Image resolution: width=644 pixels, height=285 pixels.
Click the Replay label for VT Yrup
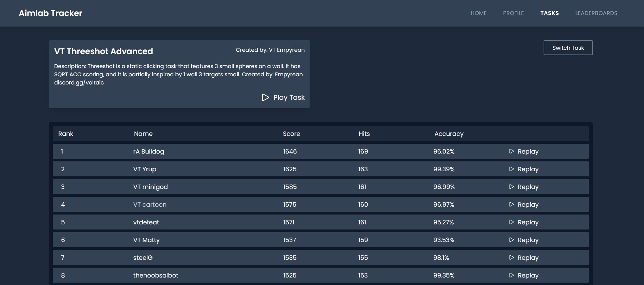coord(528,169)
